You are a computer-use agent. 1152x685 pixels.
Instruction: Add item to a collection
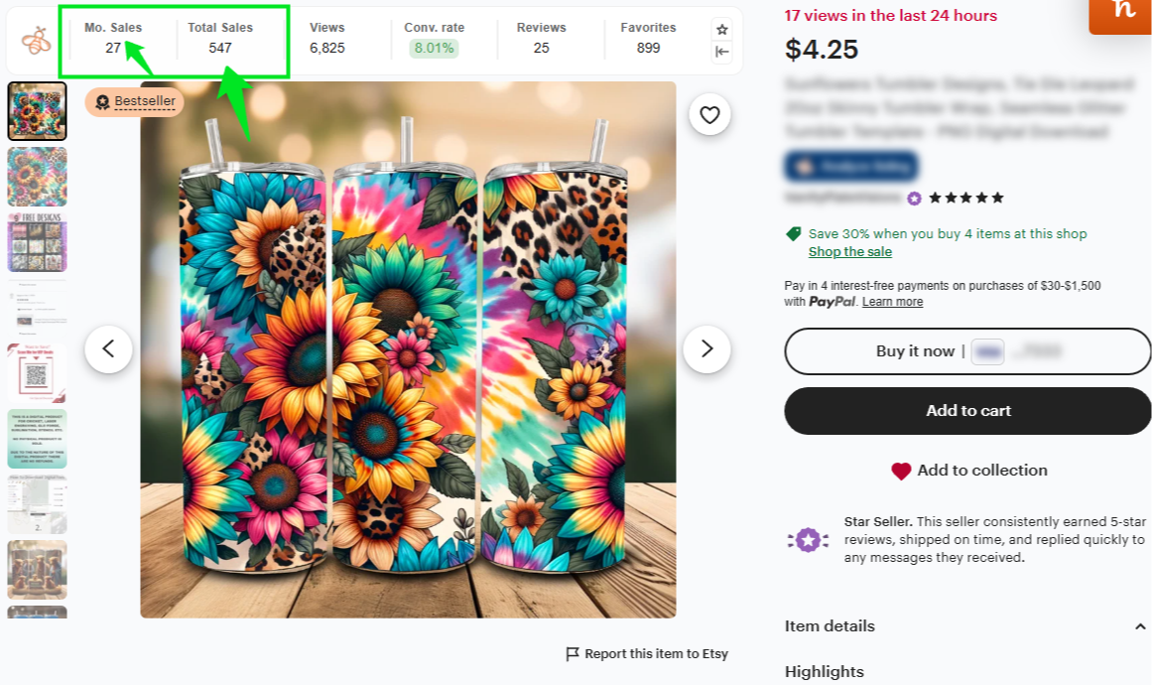point(967,471)
